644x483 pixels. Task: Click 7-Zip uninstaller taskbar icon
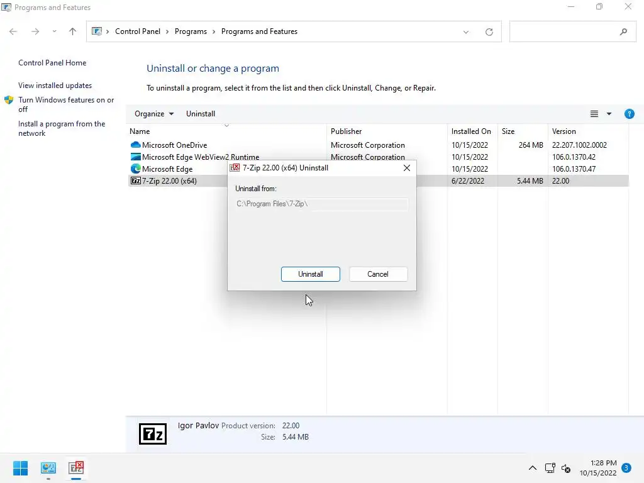(76, 468)
